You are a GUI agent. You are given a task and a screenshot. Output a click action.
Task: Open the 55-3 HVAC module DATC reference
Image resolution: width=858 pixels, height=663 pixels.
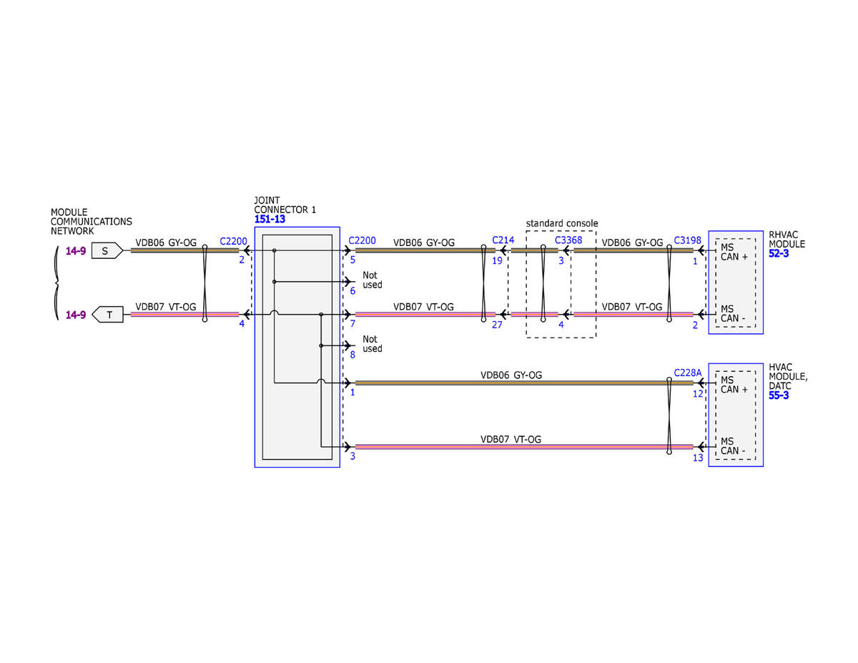(779, 396)
